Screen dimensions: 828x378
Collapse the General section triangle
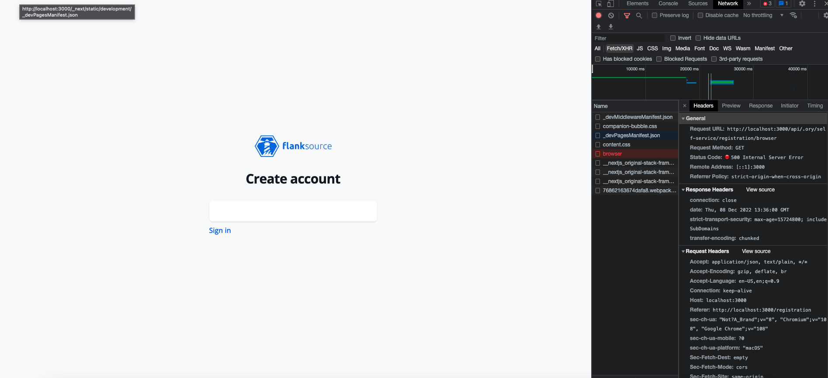click(x=683, y=118)
